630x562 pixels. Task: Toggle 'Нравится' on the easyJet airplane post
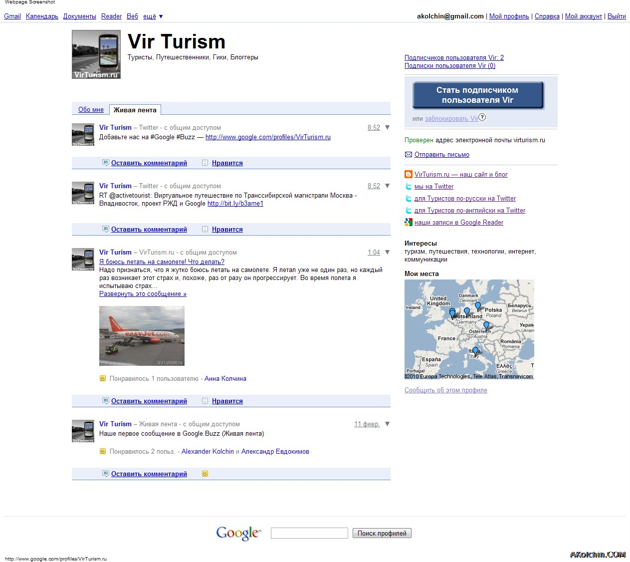(227, 401)
